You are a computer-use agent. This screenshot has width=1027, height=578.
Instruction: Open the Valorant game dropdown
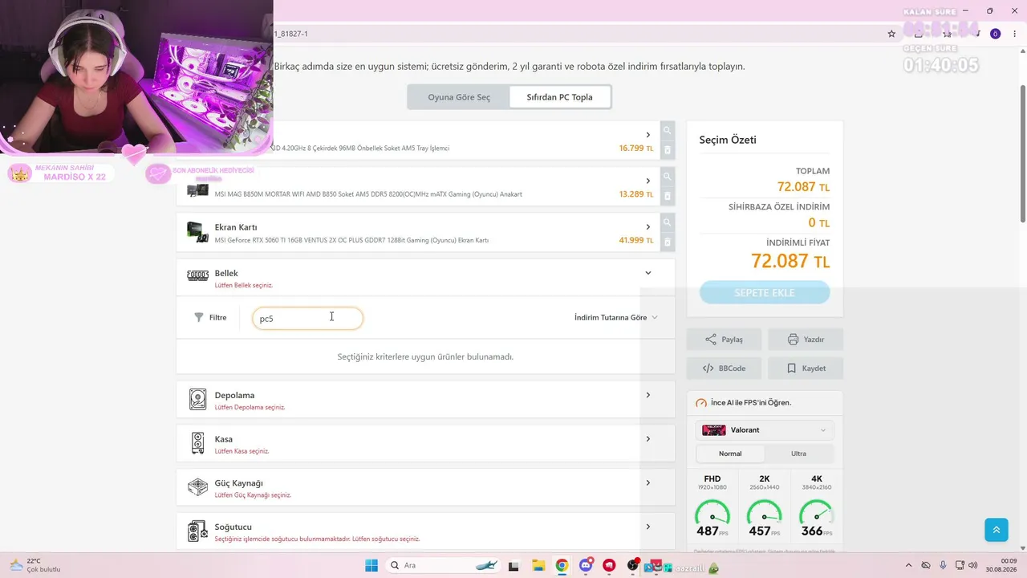click(765, 430)
